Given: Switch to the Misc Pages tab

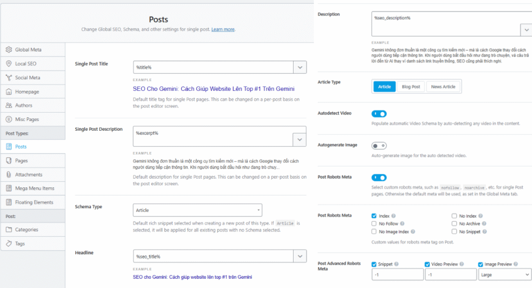Looking at the screenshot, I should [27, 119].
